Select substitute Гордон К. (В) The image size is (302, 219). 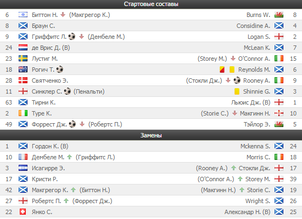click(x=50, y=146)
